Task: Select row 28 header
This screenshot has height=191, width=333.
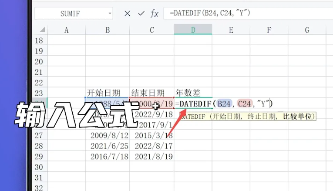Action: pyautogui.click(x=39, y=146)
